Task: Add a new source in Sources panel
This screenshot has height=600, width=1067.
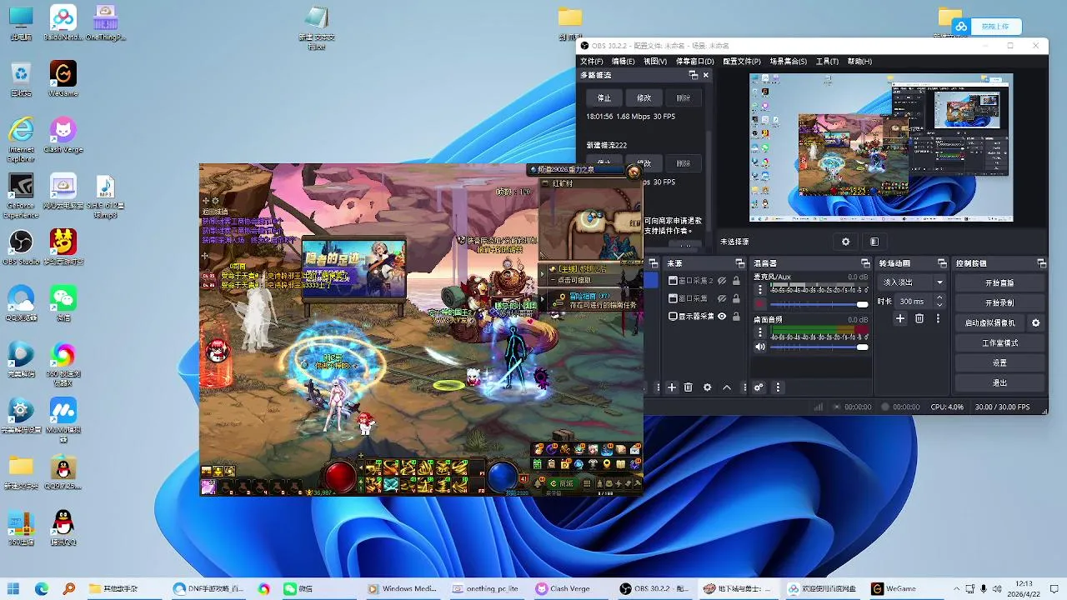Action: (671, 387)
